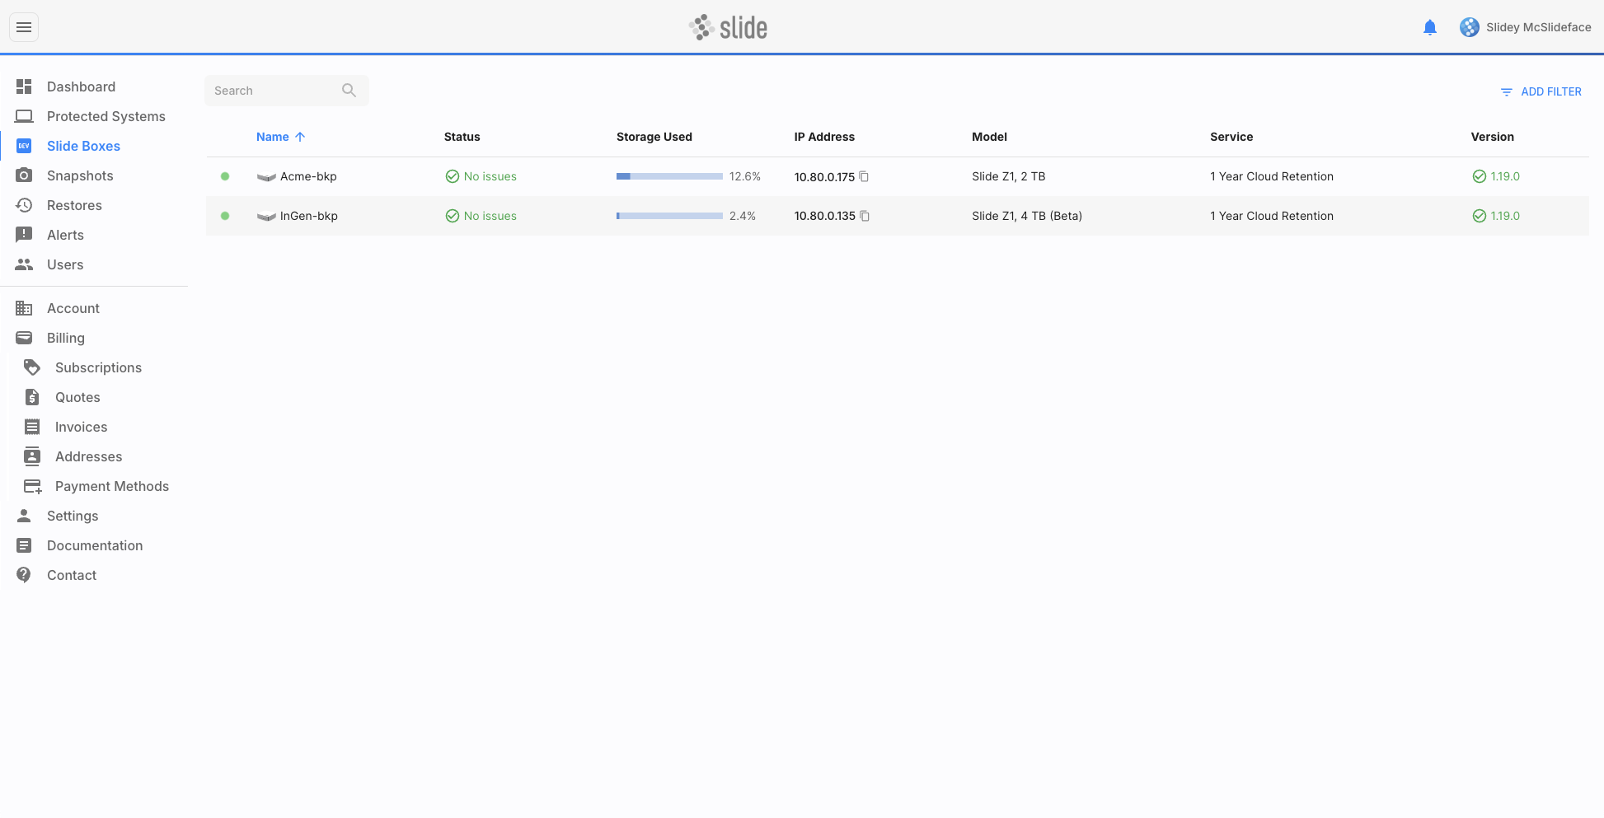Click the Account building icon

point(24,308)
